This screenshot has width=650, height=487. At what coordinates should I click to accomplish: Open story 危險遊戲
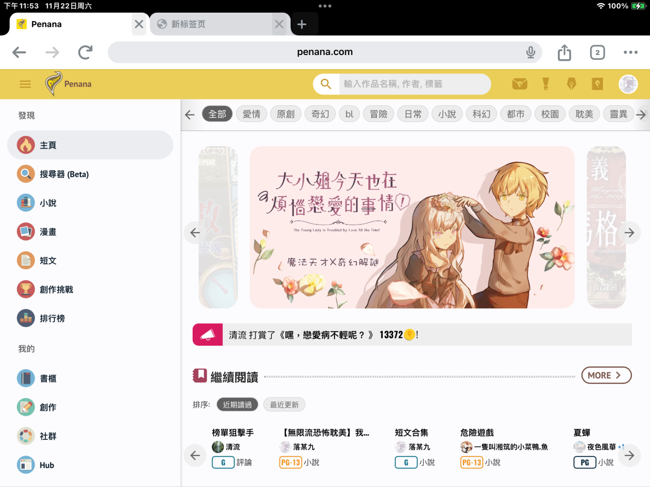[x=477, y=432]
